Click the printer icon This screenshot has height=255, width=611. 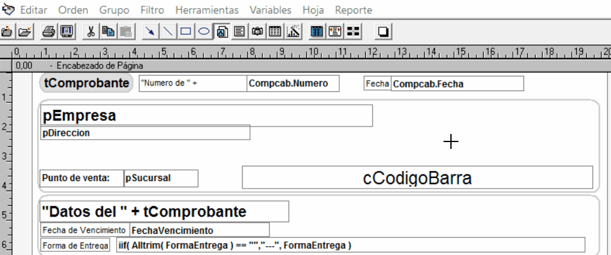[49, 31]
